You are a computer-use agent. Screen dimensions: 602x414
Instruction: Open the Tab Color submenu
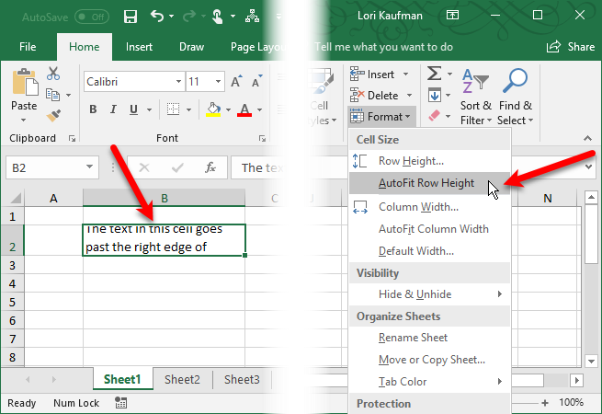point(429,382)
